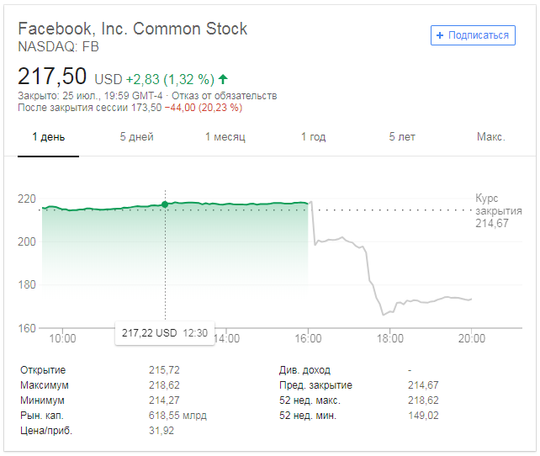
Task: Click the Facebook, Inc. Common Stock title
Action: [x=133, y=29]
